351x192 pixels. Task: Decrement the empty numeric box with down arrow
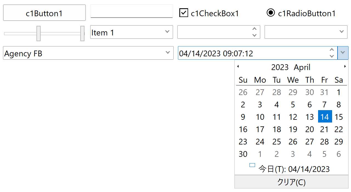pos(254,35)
